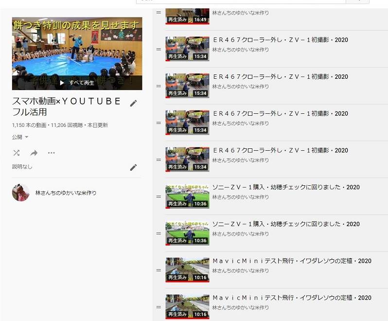
Task: Edit playlist title with the pencil icon
Action: (133, 103)
